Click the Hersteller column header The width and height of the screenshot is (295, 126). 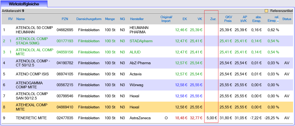(x=137, y=19)
